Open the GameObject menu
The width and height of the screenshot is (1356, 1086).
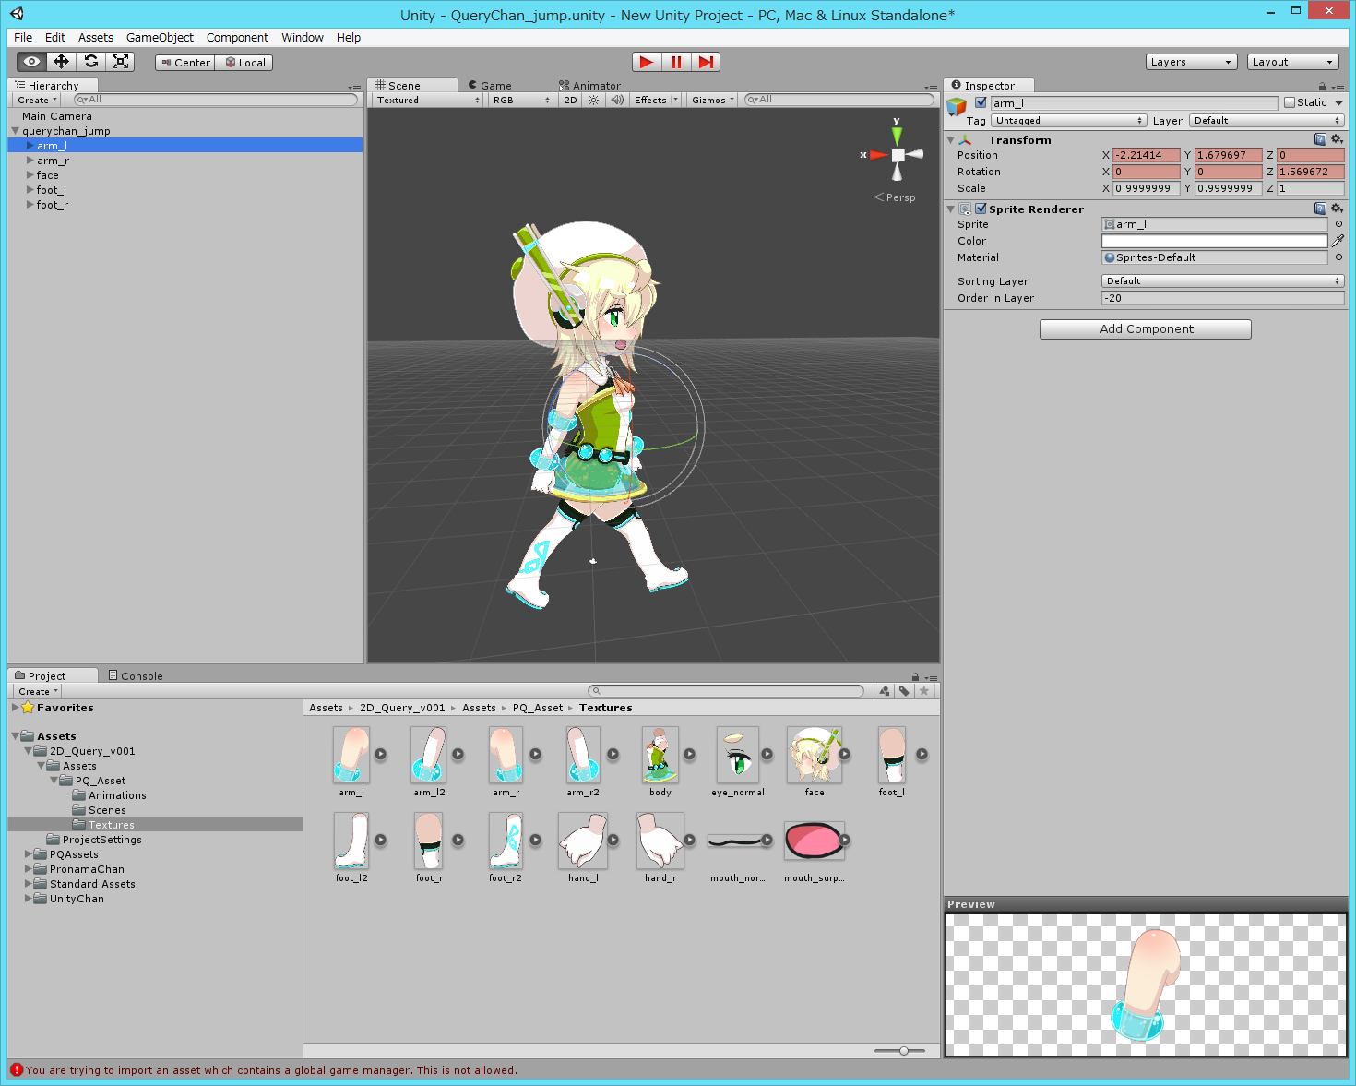pos(160,38)
